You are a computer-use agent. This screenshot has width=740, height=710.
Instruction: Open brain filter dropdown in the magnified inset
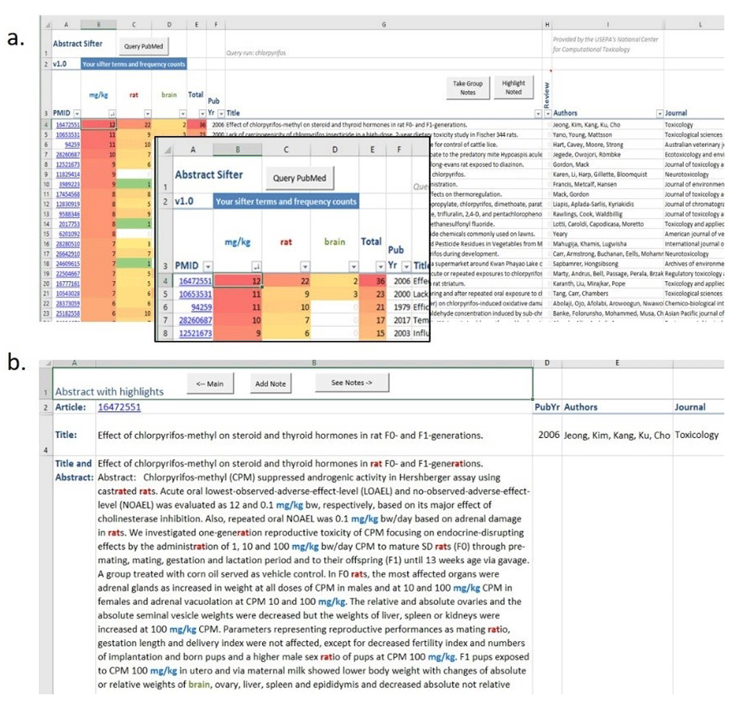point(354,266)
